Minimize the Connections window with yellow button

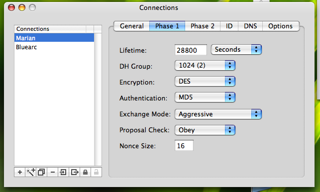coord(22,7)
